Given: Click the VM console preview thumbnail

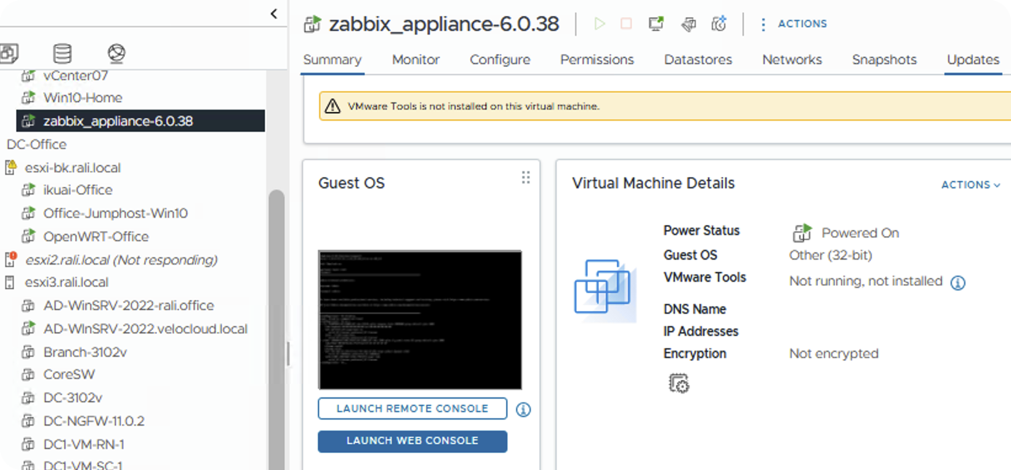Looking at the screenshot, I should (x=420, y=319).
